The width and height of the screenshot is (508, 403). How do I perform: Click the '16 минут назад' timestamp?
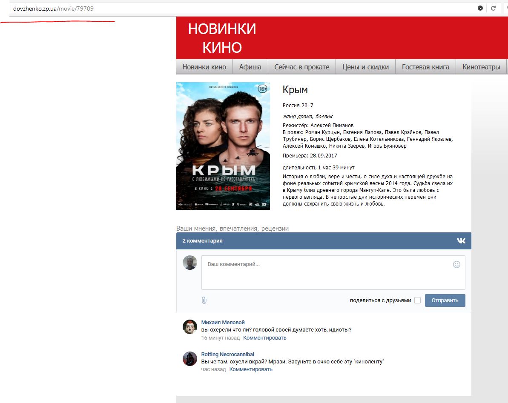coord(220,338)
